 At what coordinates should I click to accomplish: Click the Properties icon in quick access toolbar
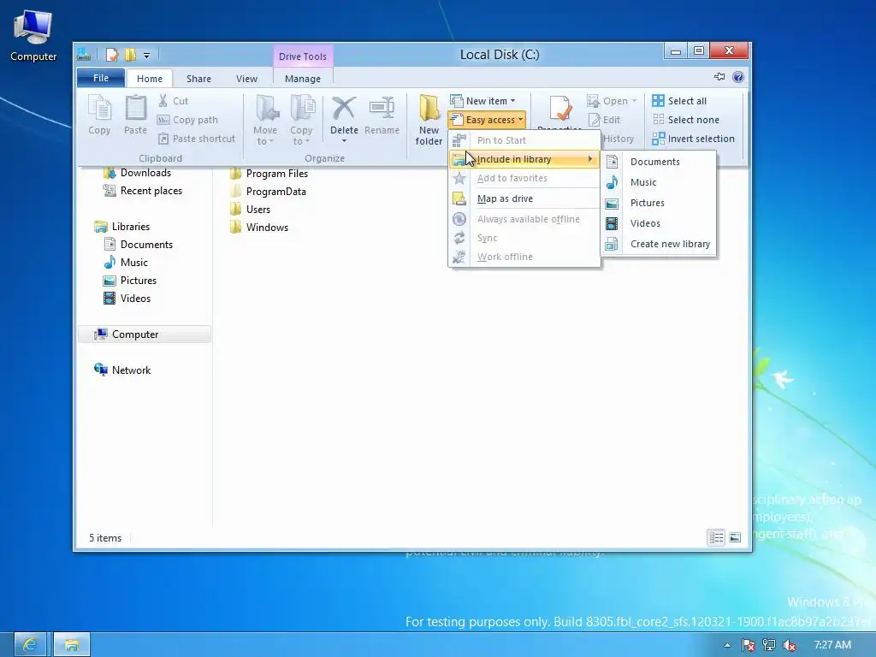(112, 55)
